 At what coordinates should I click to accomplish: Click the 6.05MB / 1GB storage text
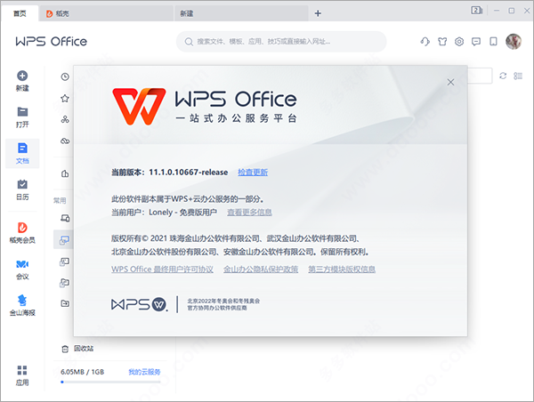(83, 372)
